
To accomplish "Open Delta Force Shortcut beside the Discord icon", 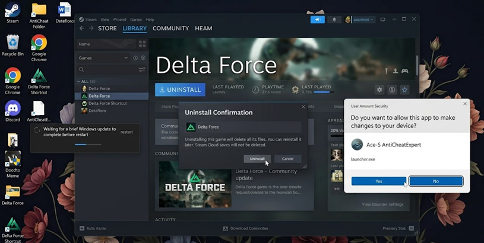I will (39, 81).
